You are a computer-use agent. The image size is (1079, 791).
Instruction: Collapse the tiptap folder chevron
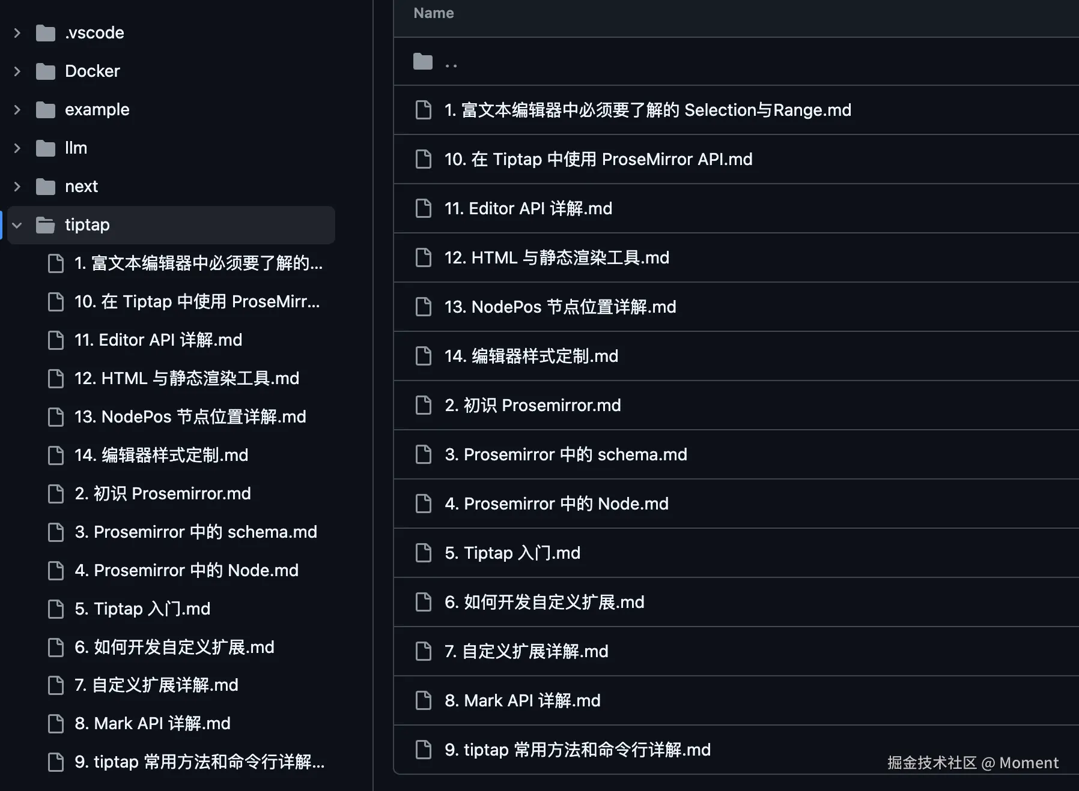tap(17, 225)
